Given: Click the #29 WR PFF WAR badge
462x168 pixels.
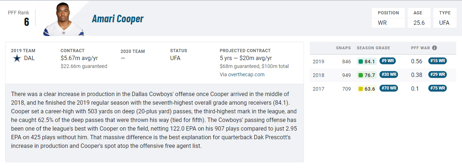Looking at the screenshot, I should coord(437,74).
